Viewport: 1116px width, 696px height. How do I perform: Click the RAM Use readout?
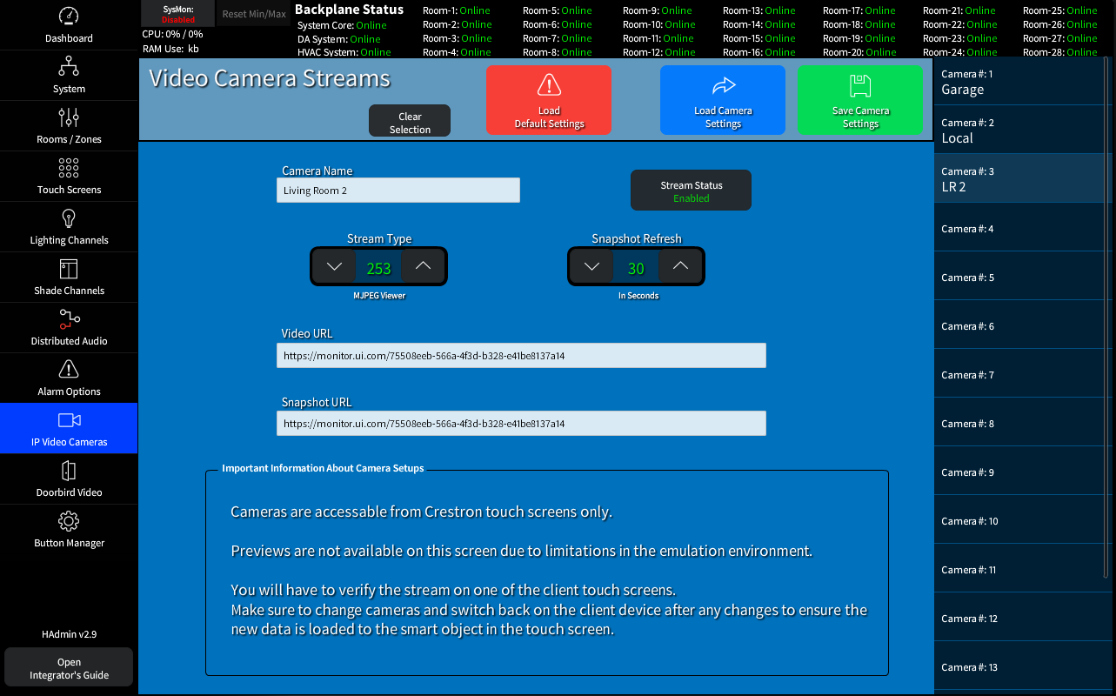[x=170, y=49]
